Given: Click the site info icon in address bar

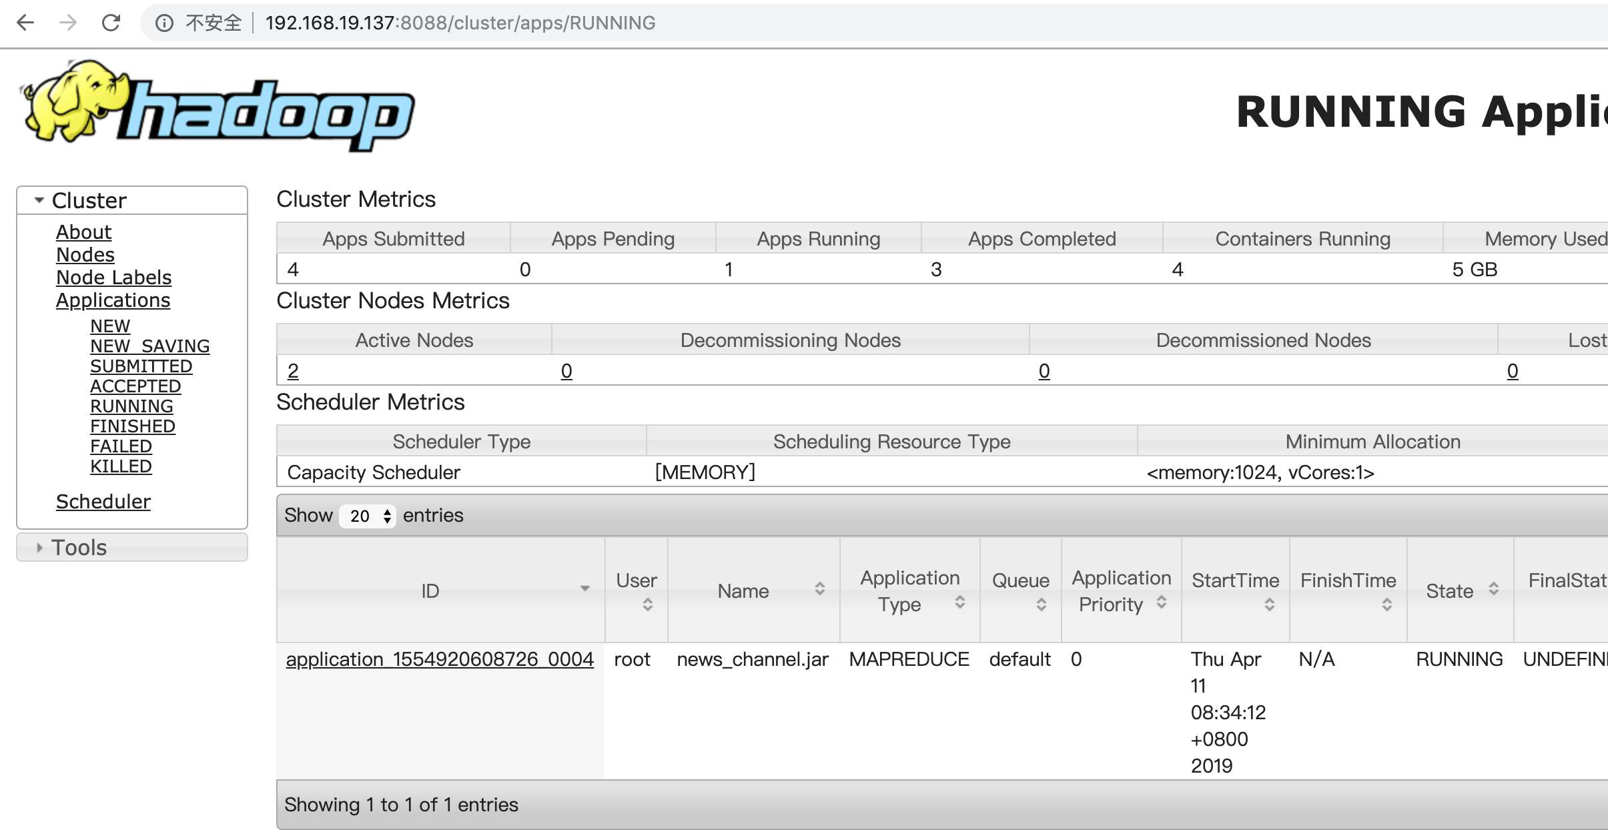Looking at the screenshot, I should click(164, 23).
